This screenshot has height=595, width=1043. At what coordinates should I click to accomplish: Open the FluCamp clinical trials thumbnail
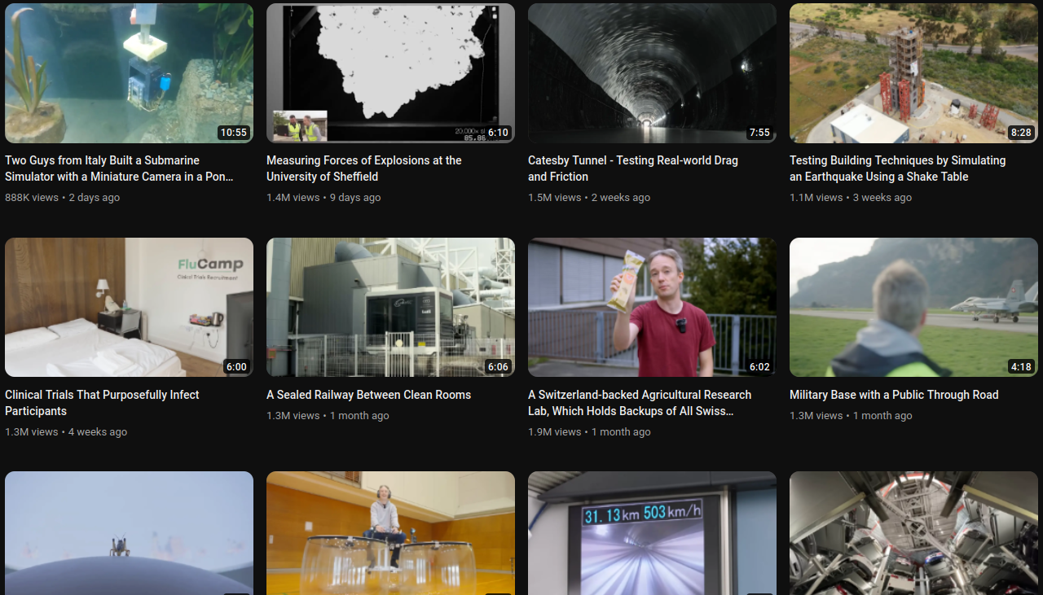(x=129, y=307)
